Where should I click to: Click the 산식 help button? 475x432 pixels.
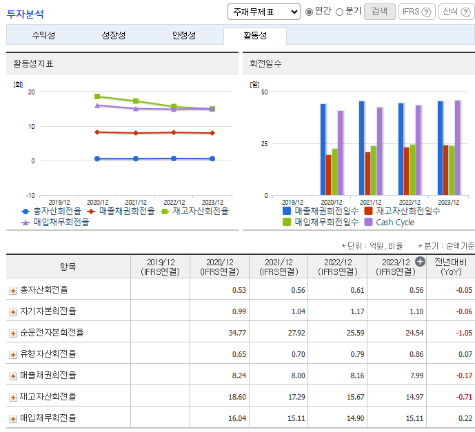point(456,12)
